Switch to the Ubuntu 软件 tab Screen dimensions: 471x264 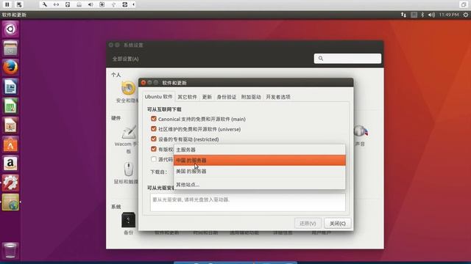[x=159, y=97]
